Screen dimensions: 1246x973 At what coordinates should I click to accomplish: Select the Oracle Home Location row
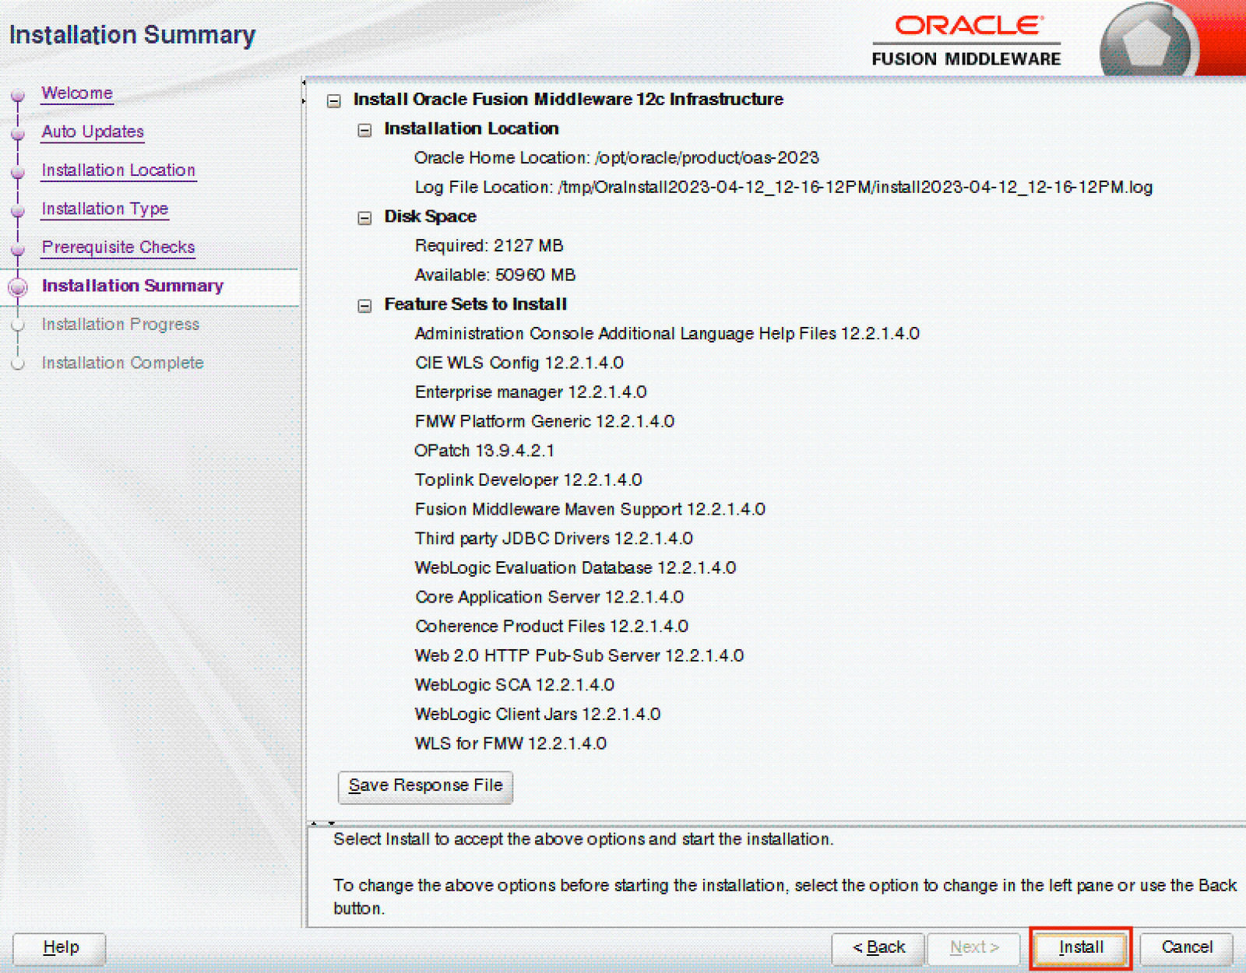(x=617, y=158)
